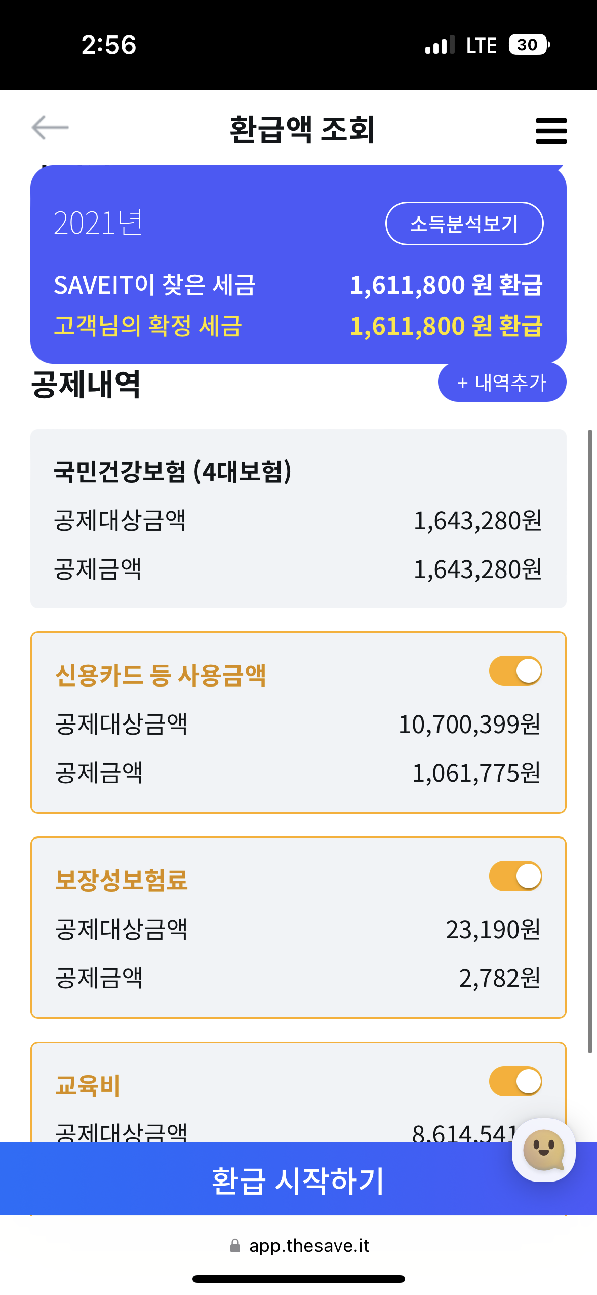This screenshot has height=1295, width=597.
Task: Switch off the 교육비 toggle
Action: pos(515,1081)
